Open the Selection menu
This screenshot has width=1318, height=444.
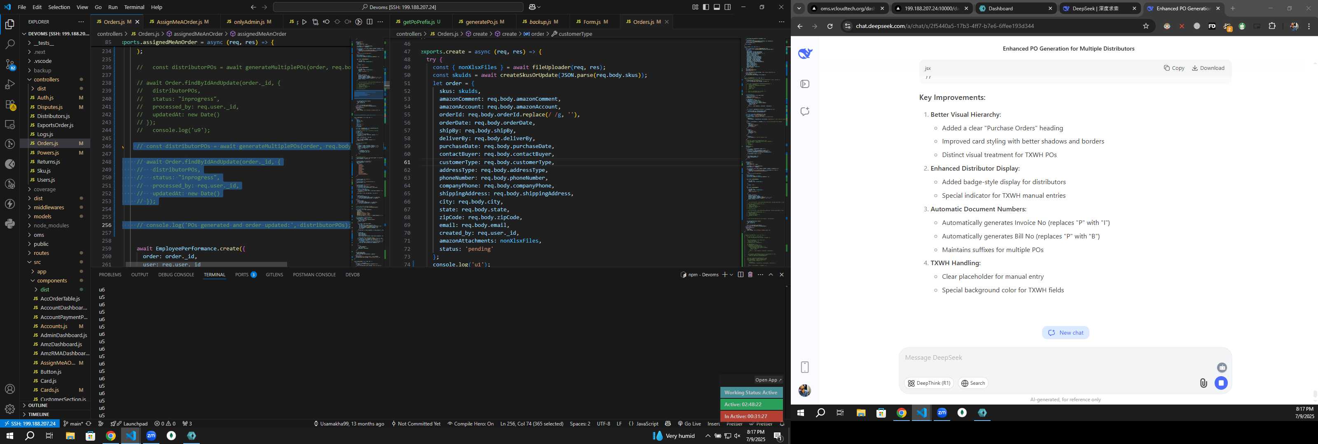click(x=59, y=7)
